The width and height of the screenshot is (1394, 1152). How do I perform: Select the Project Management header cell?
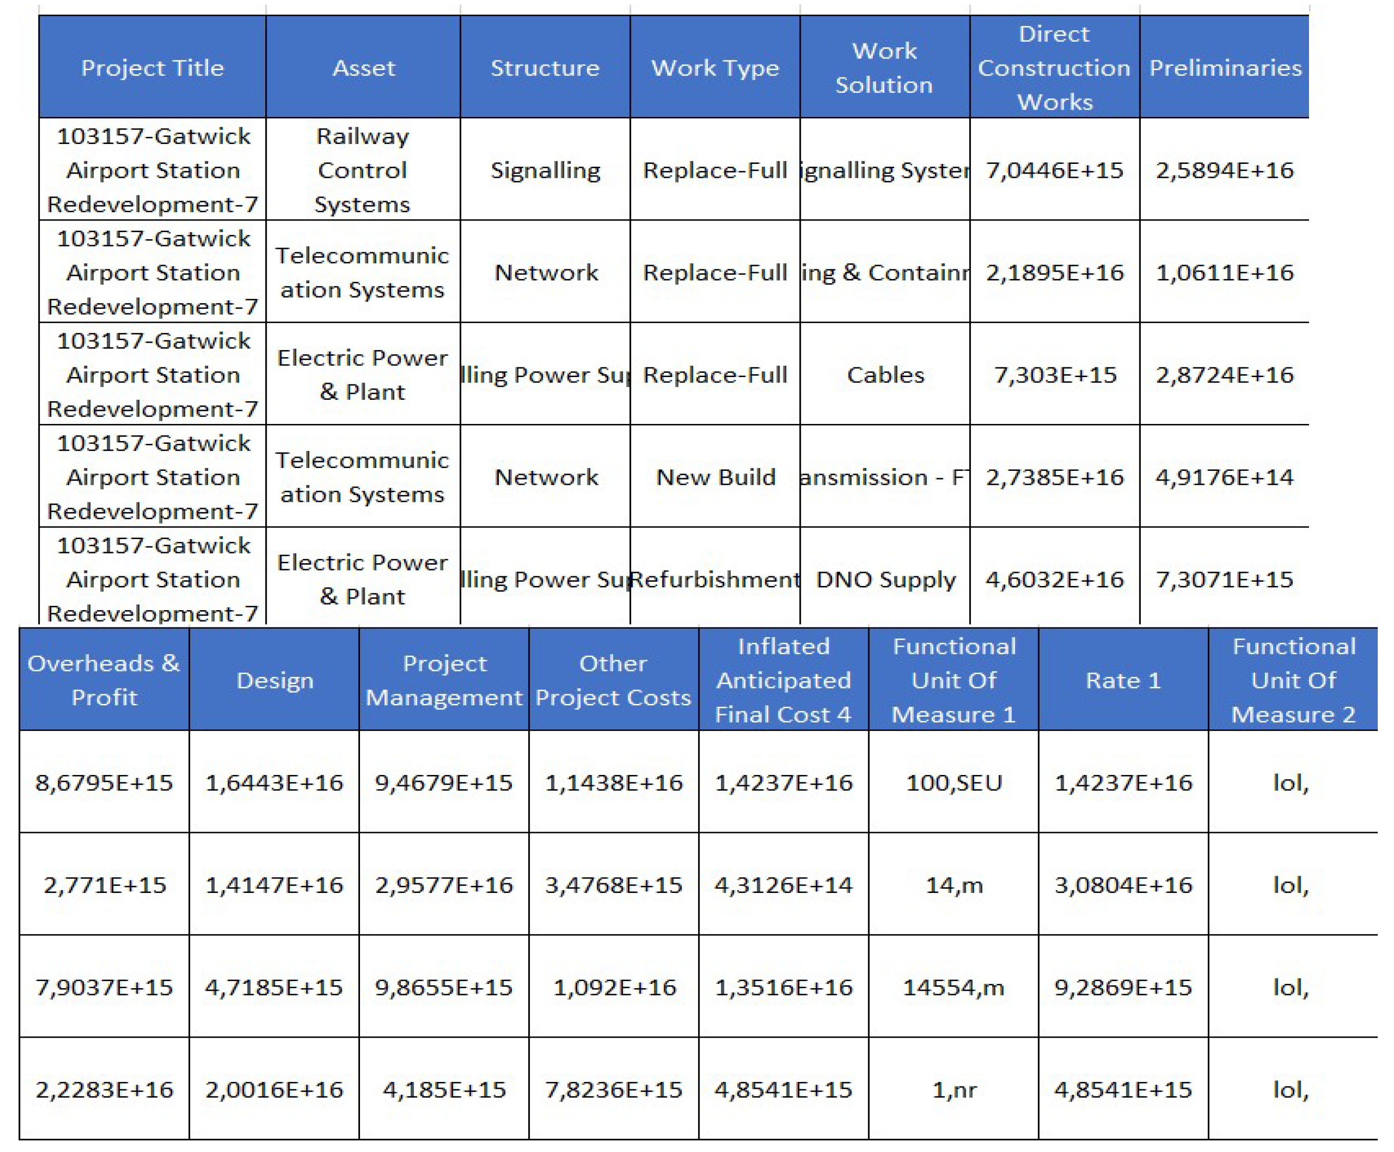click(444, 680)
